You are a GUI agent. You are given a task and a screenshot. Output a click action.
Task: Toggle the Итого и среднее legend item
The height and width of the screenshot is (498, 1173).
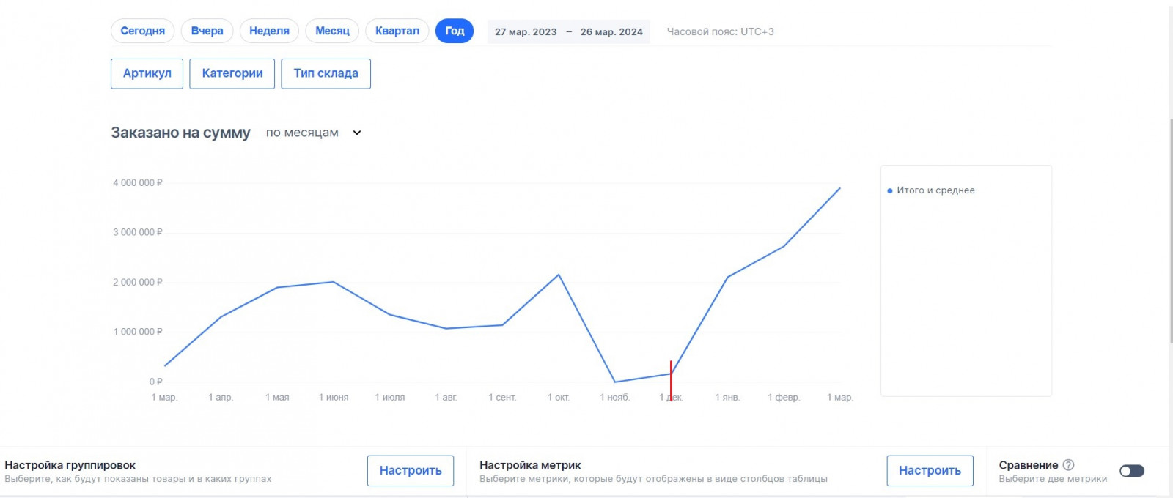coord(931,190)
